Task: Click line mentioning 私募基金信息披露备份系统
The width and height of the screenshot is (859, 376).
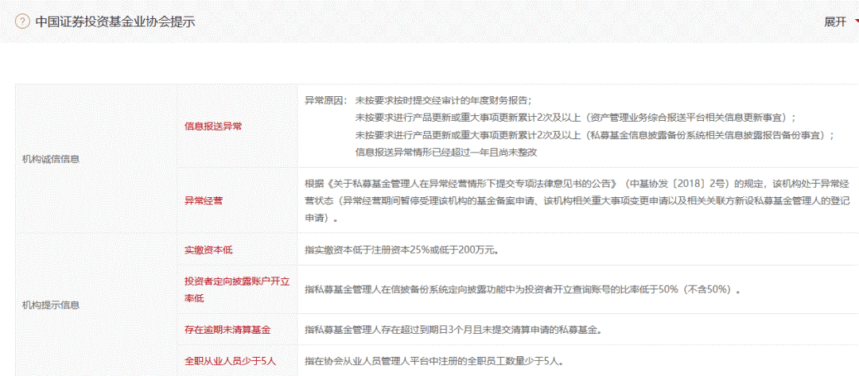Action: [594, 135]
